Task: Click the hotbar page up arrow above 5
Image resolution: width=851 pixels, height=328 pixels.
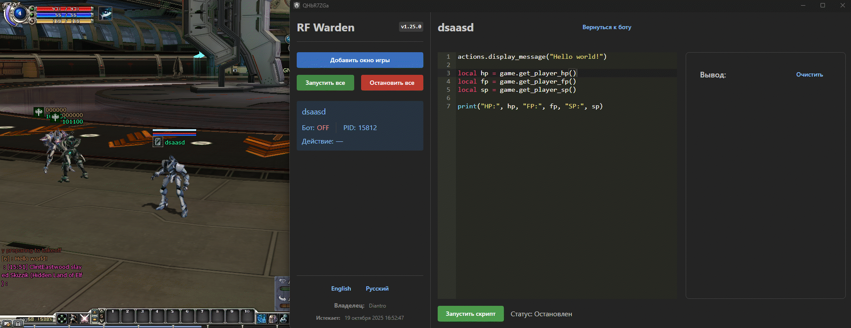Action: tap(102, 311)
